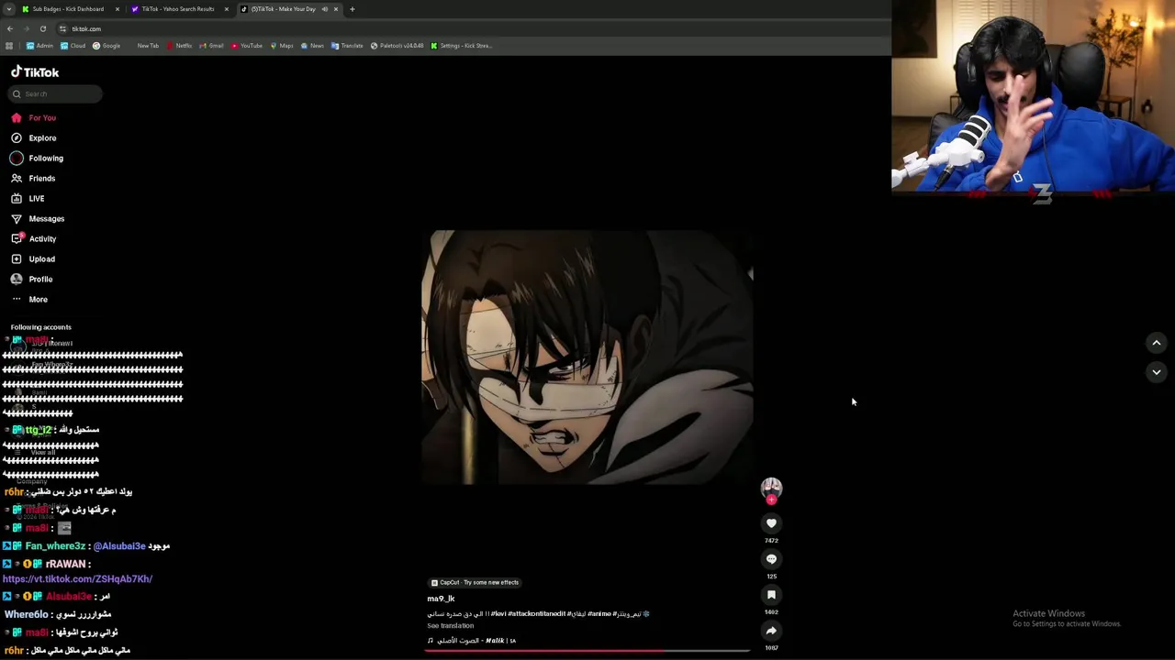Seek within the video progress bar

pos(587,651)
